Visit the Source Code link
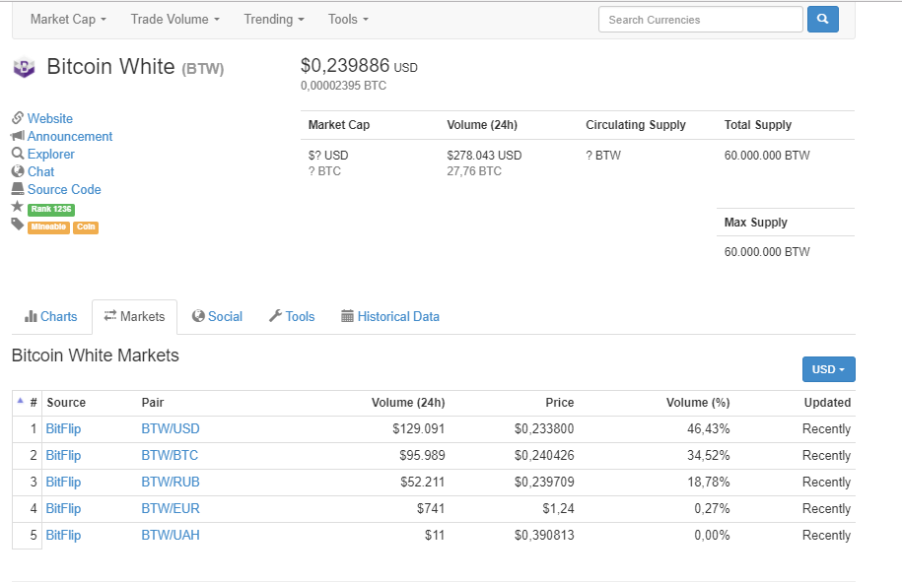 point(64,190)
